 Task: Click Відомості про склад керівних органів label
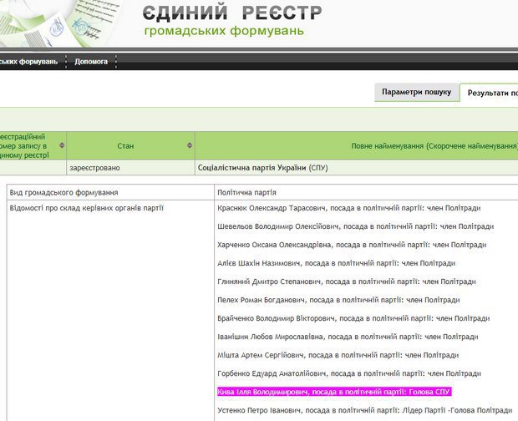pyautogui.click(x=87, y=207)
